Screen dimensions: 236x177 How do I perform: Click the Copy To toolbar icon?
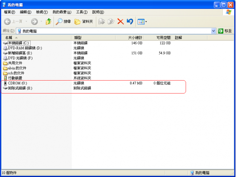111,21
